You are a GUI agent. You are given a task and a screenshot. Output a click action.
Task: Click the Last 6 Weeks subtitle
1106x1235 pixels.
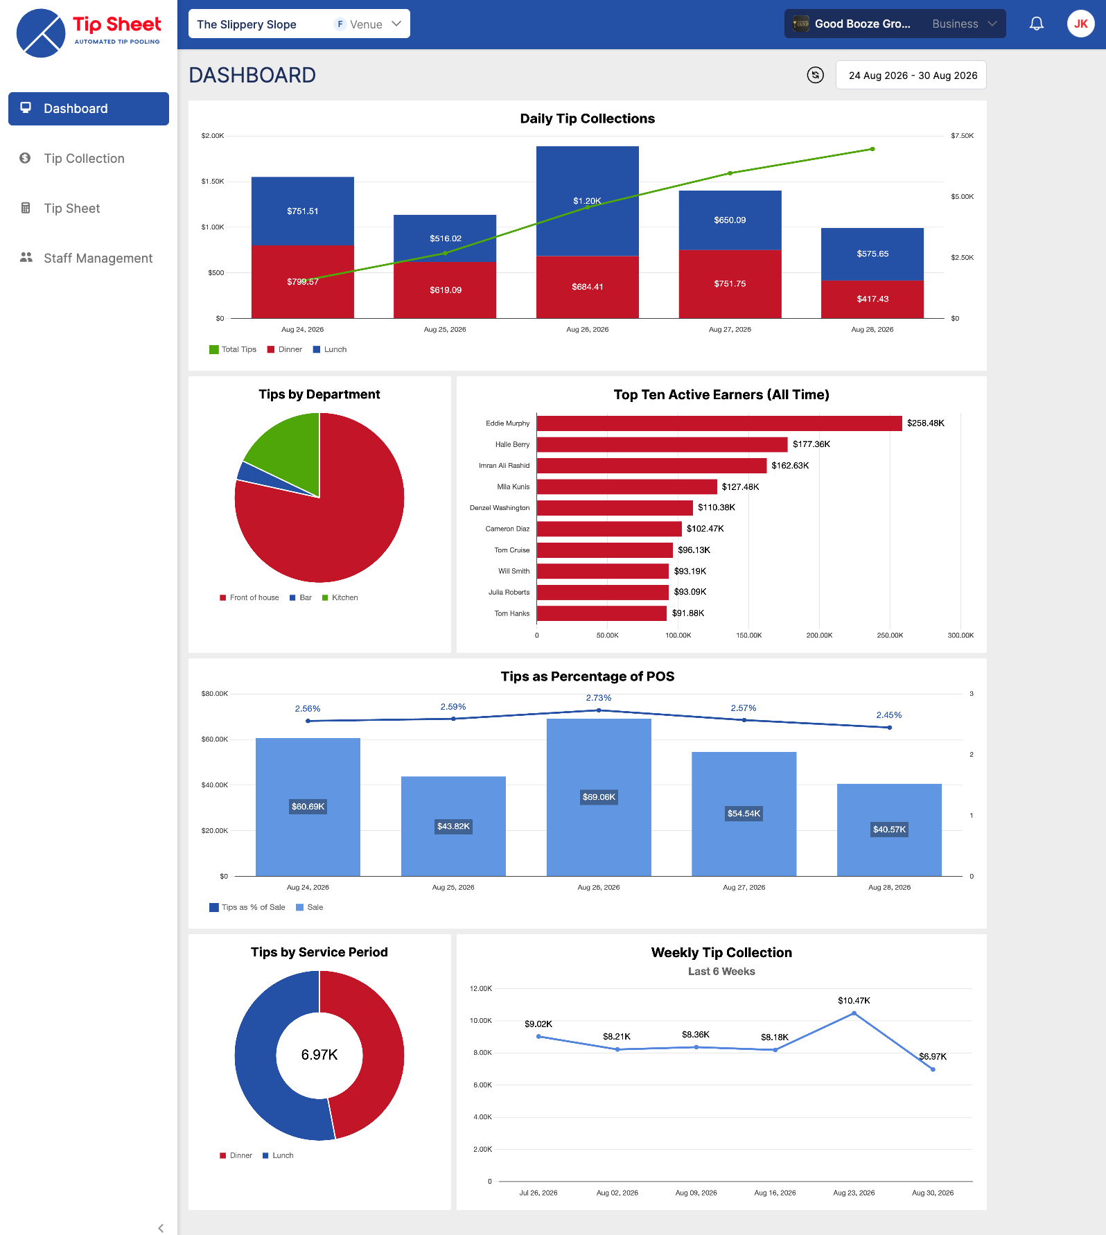pyautogui.click(x=721, y=972)
